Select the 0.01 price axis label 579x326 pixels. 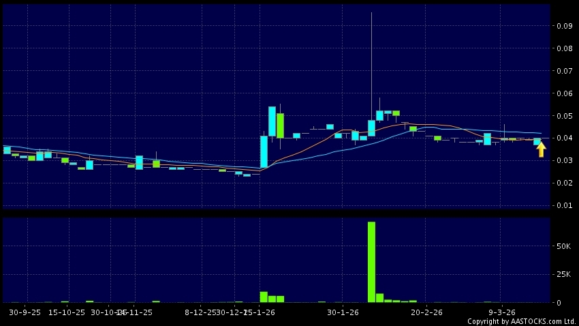(x=563, y=205)
